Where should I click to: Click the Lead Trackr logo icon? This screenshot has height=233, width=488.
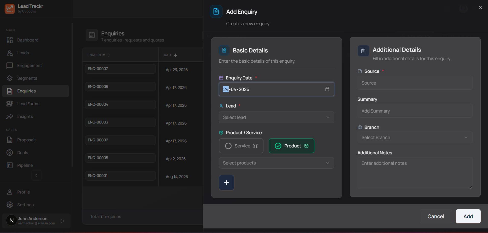(10, 9)
